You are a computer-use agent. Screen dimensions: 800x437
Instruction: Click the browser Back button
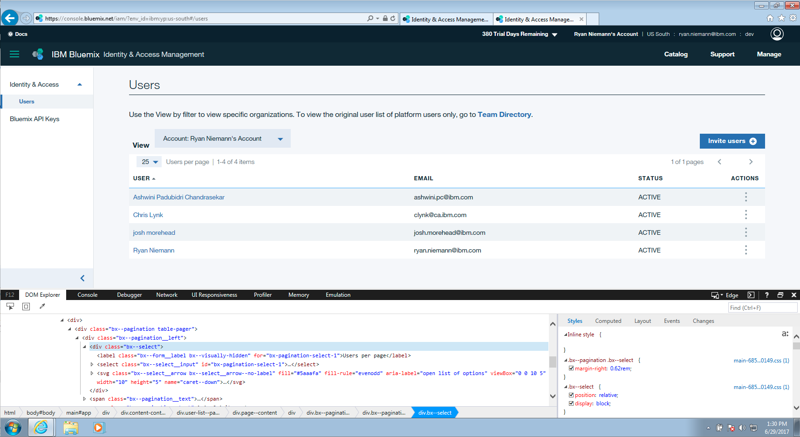10,18
